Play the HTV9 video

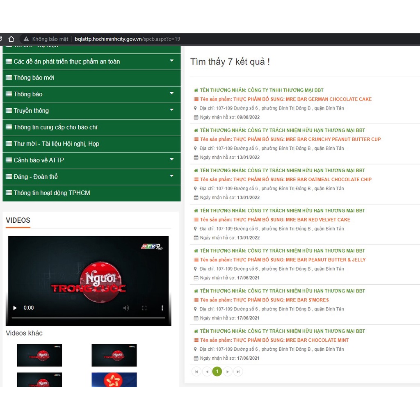[x=15, y=308]
